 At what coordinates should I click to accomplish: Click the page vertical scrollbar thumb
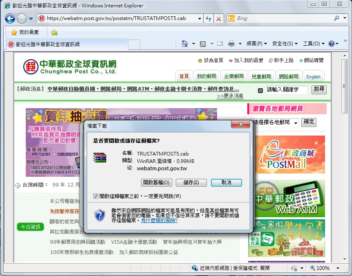(x=344, y=86)
